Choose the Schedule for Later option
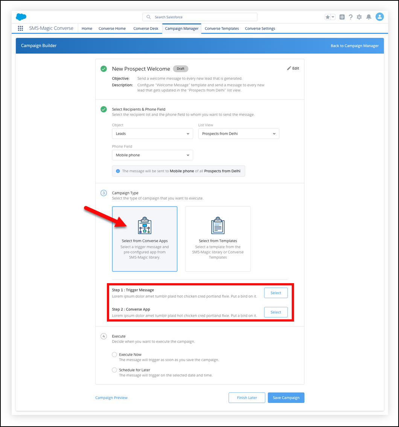Image resolution: width=399 pixels, height=427 pixels. [114, 370]
